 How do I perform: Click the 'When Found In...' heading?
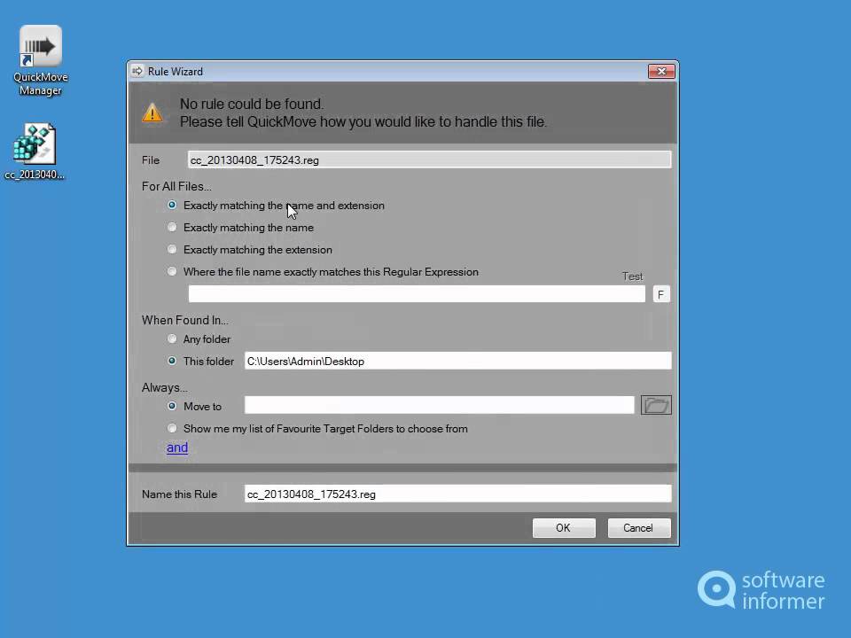coord(185,321)
